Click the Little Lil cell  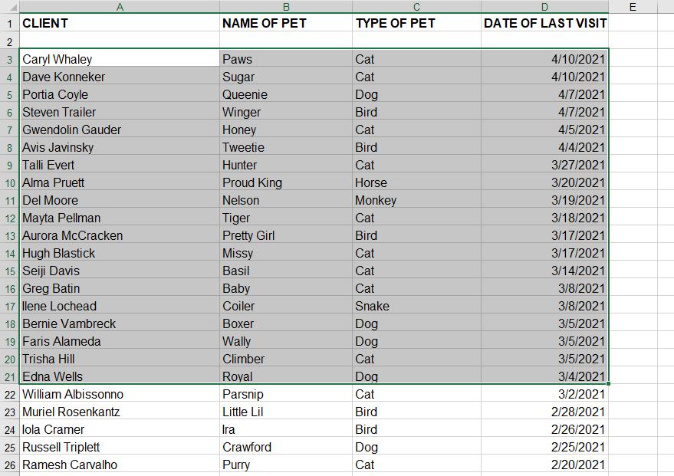point(286,412)
